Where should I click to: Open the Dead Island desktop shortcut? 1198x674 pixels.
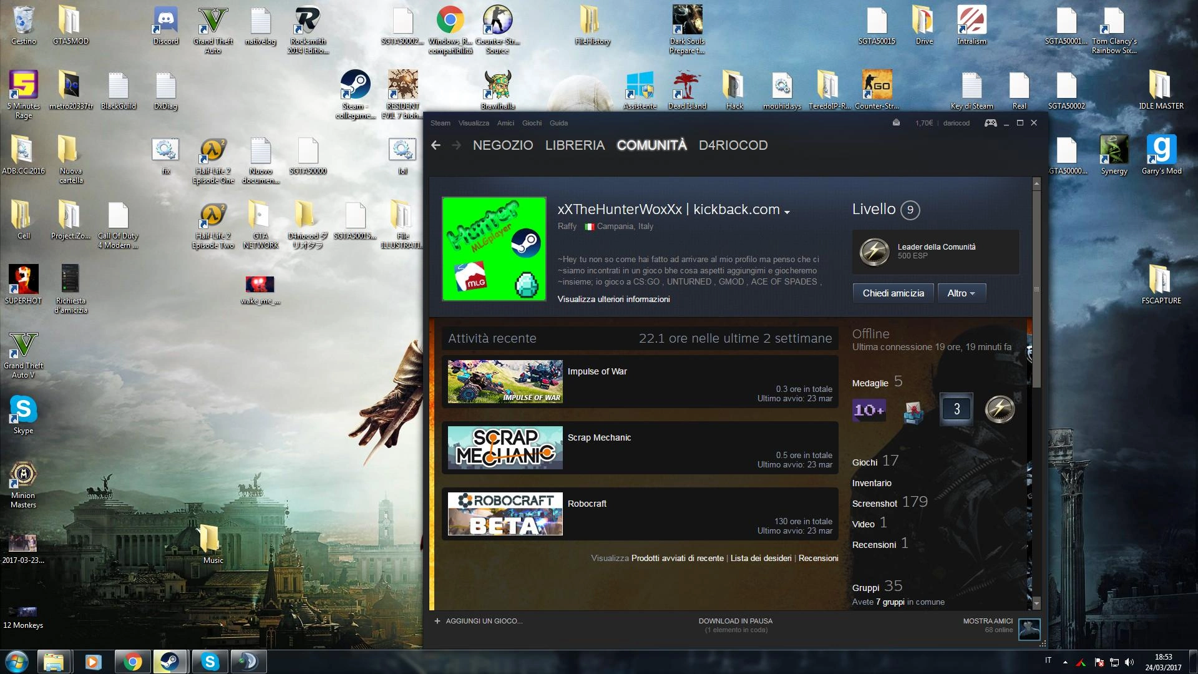pos(687,90)
